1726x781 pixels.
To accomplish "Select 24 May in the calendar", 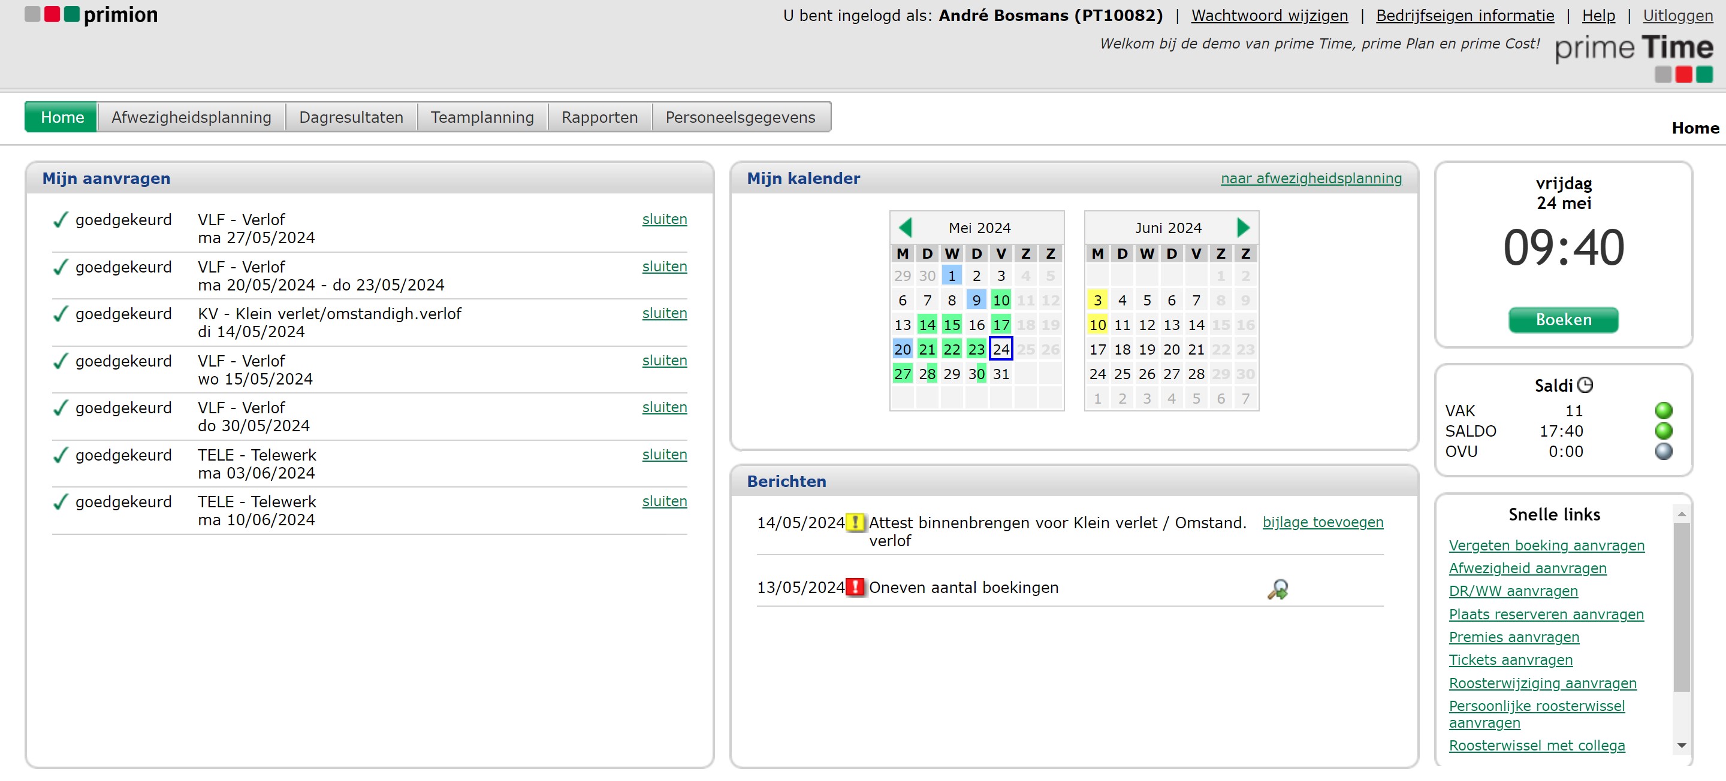I will pos(1000,349).
